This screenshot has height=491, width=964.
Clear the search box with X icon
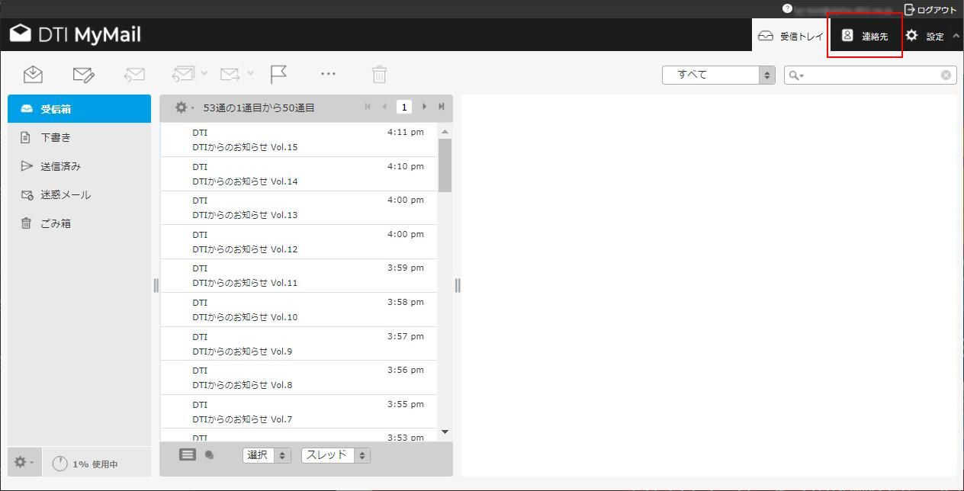tap(946, 75)
